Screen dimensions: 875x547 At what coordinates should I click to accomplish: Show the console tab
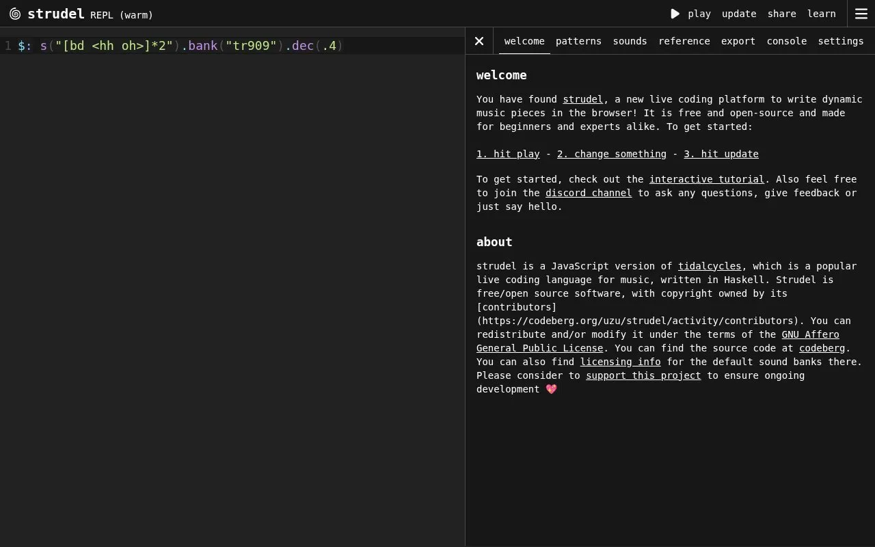click(787, 41)
